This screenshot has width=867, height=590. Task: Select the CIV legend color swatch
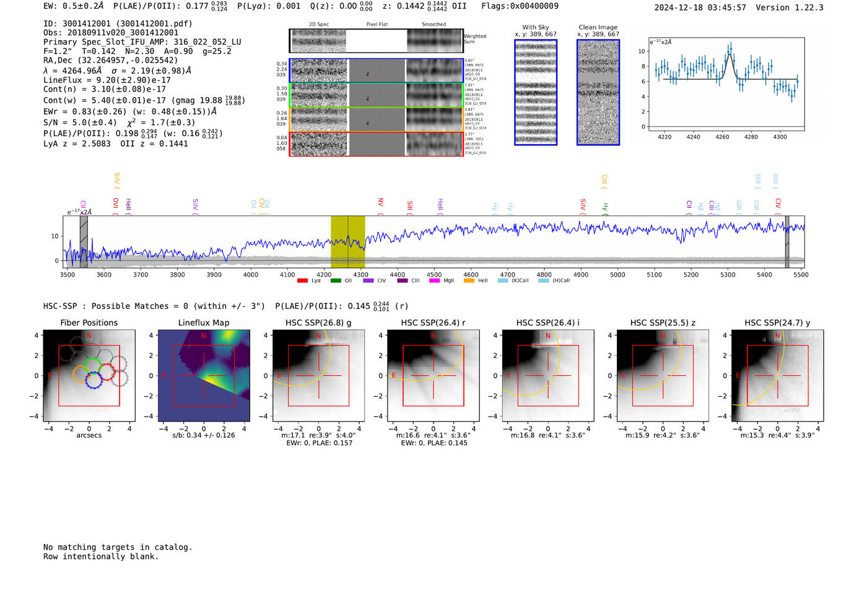[368, 280]
